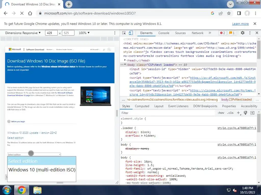Click the Google icon in address bar
Screen dimensions: 261x195
coord(212,13)
